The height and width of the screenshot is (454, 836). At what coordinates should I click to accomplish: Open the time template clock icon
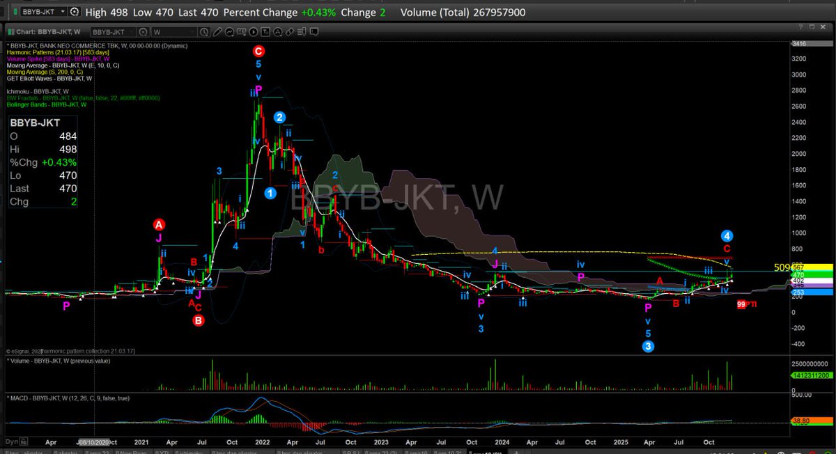(204, 32)
